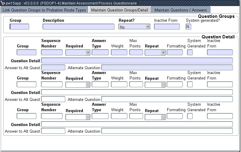Tick System Generated checkbox in third question row
Viewport: 241px width, 152px height.
(190, 116)
